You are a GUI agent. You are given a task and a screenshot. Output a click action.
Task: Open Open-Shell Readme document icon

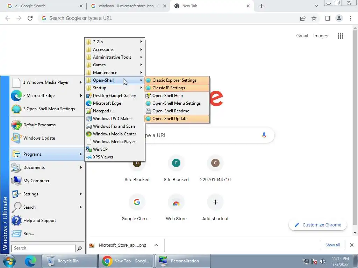click(x=148, y=111)
